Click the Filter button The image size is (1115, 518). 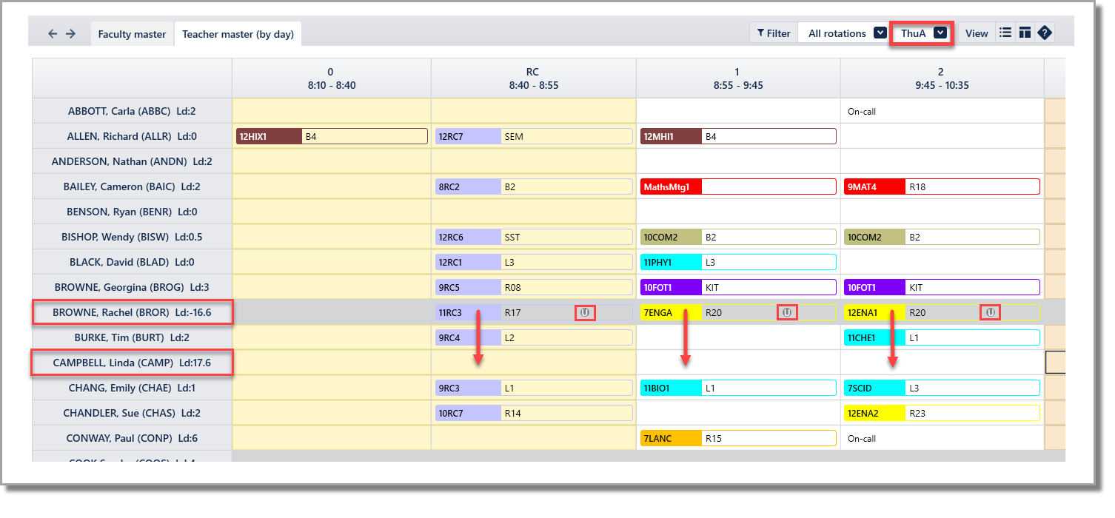774,33
